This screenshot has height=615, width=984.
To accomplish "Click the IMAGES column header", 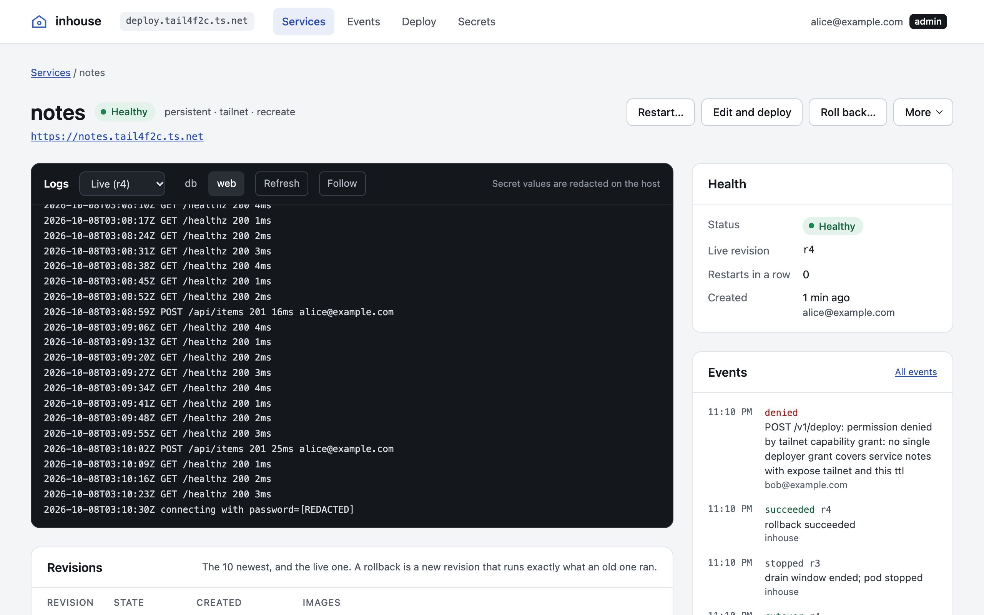I will pyautogui.click(x=321, y=602).
